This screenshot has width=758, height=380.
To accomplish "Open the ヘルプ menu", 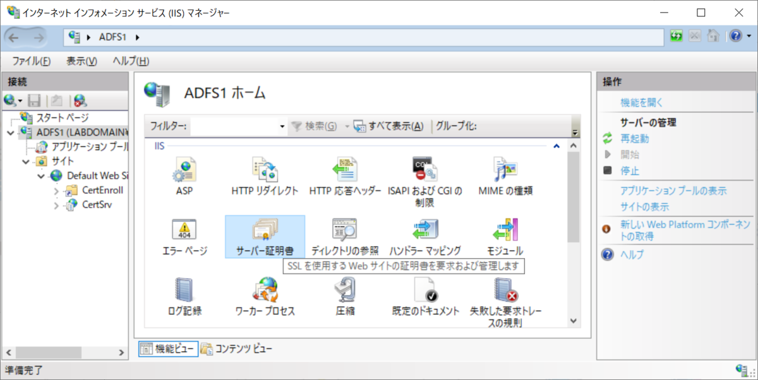I will click(x=131, y=61).
